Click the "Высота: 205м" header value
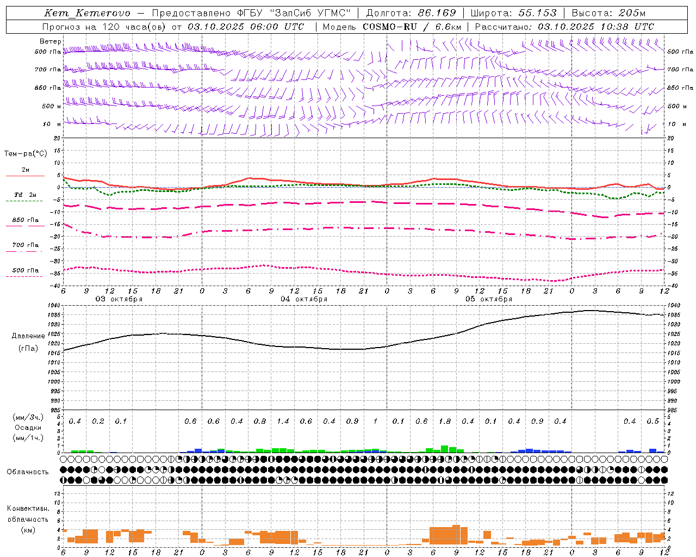 click(x=608, y=13)
